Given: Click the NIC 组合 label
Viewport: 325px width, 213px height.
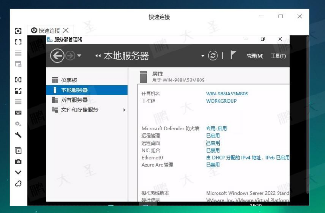Looking at the screenshot, I should click(x=151, y=150).
